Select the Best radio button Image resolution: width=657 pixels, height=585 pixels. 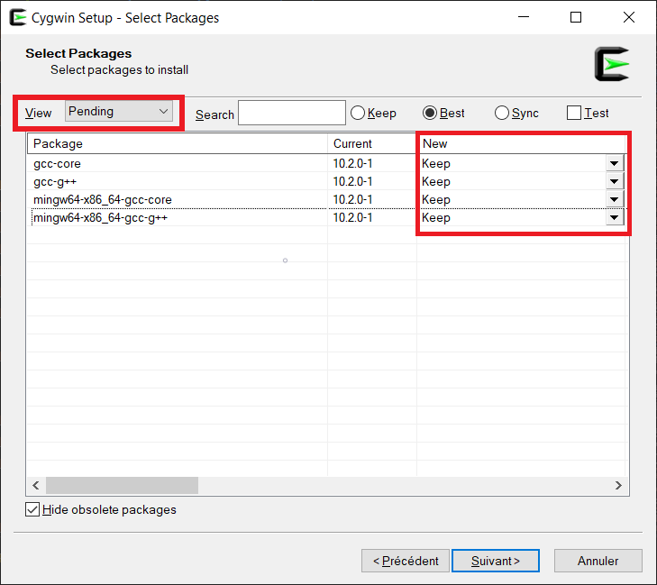[443, 113]
